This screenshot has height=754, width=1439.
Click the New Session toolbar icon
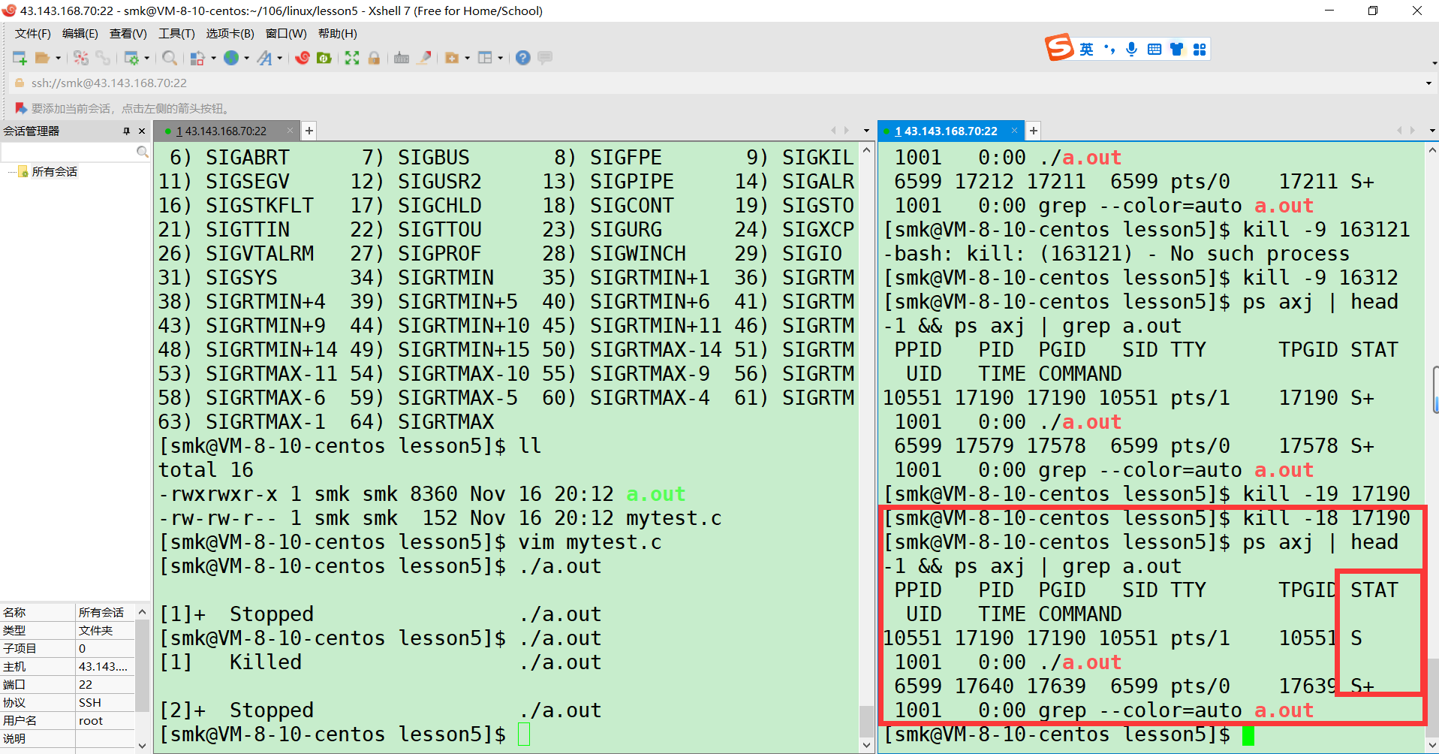coord(20,58)
